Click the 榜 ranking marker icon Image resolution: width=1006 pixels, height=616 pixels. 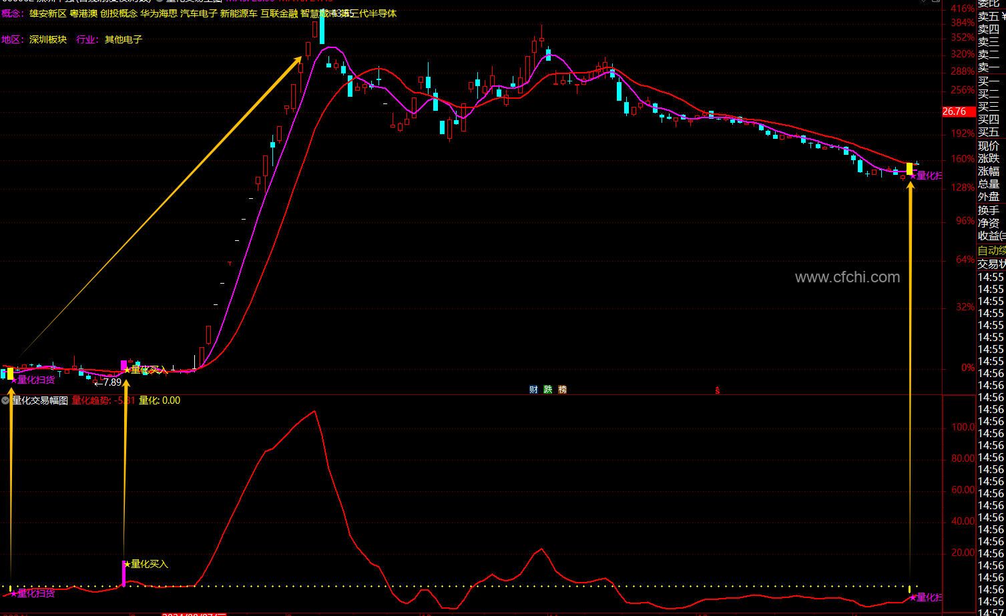click(563, 390)
